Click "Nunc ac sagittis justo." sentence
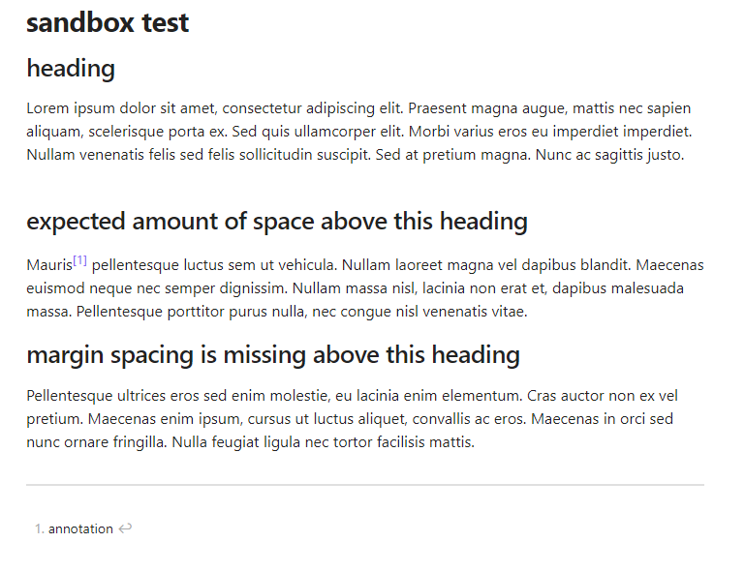 (x=609, y=155)
